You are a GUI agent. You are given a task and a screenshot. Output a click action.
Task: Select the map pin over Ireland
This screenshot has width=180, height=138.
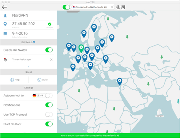pos(69,47)
